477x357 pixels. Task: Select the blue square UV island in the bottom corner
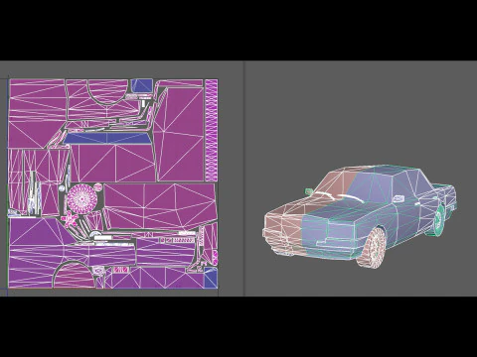tap(211, 278)
